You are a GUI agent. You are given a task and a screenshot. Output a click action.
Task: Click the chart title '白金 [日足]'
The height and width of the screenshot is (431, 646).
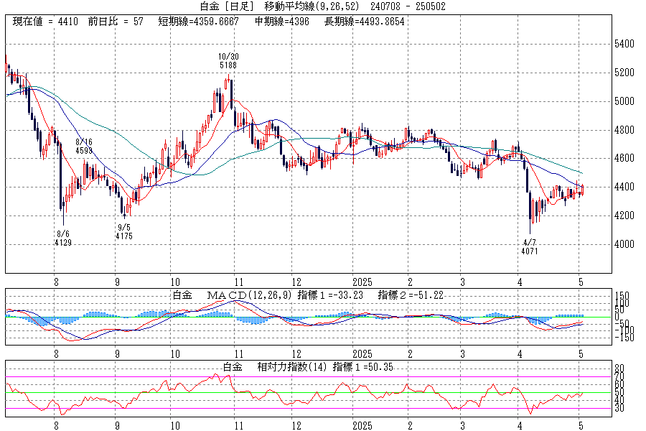click(x=227, y=6)
